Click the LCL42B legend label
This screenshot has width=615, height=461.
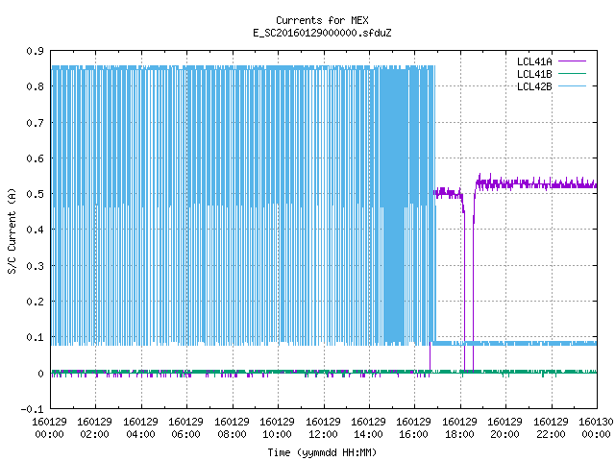534,86
